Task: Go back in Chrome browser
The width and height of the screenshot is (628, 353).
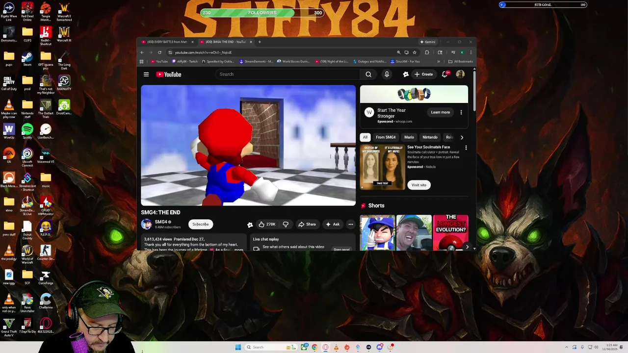Action: (x=142, y=52)
